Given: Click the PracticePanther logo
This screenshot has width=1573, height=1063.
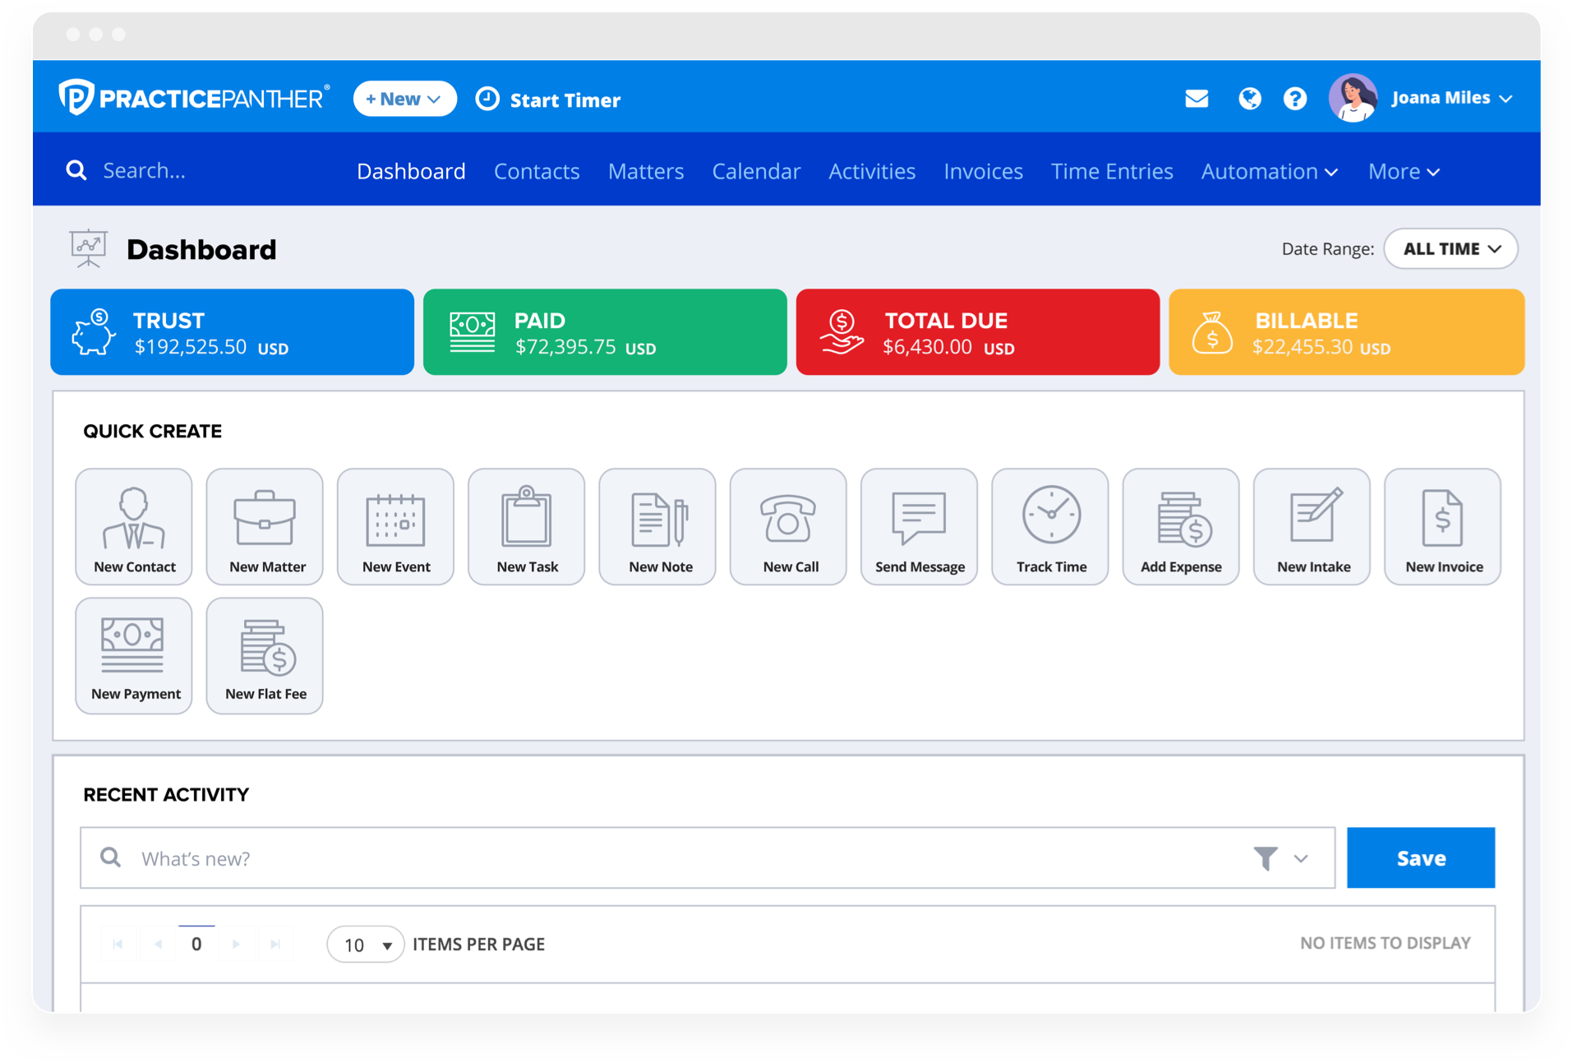Looking at the screenshot, I should pyautogui.click(x=194, y=98).
